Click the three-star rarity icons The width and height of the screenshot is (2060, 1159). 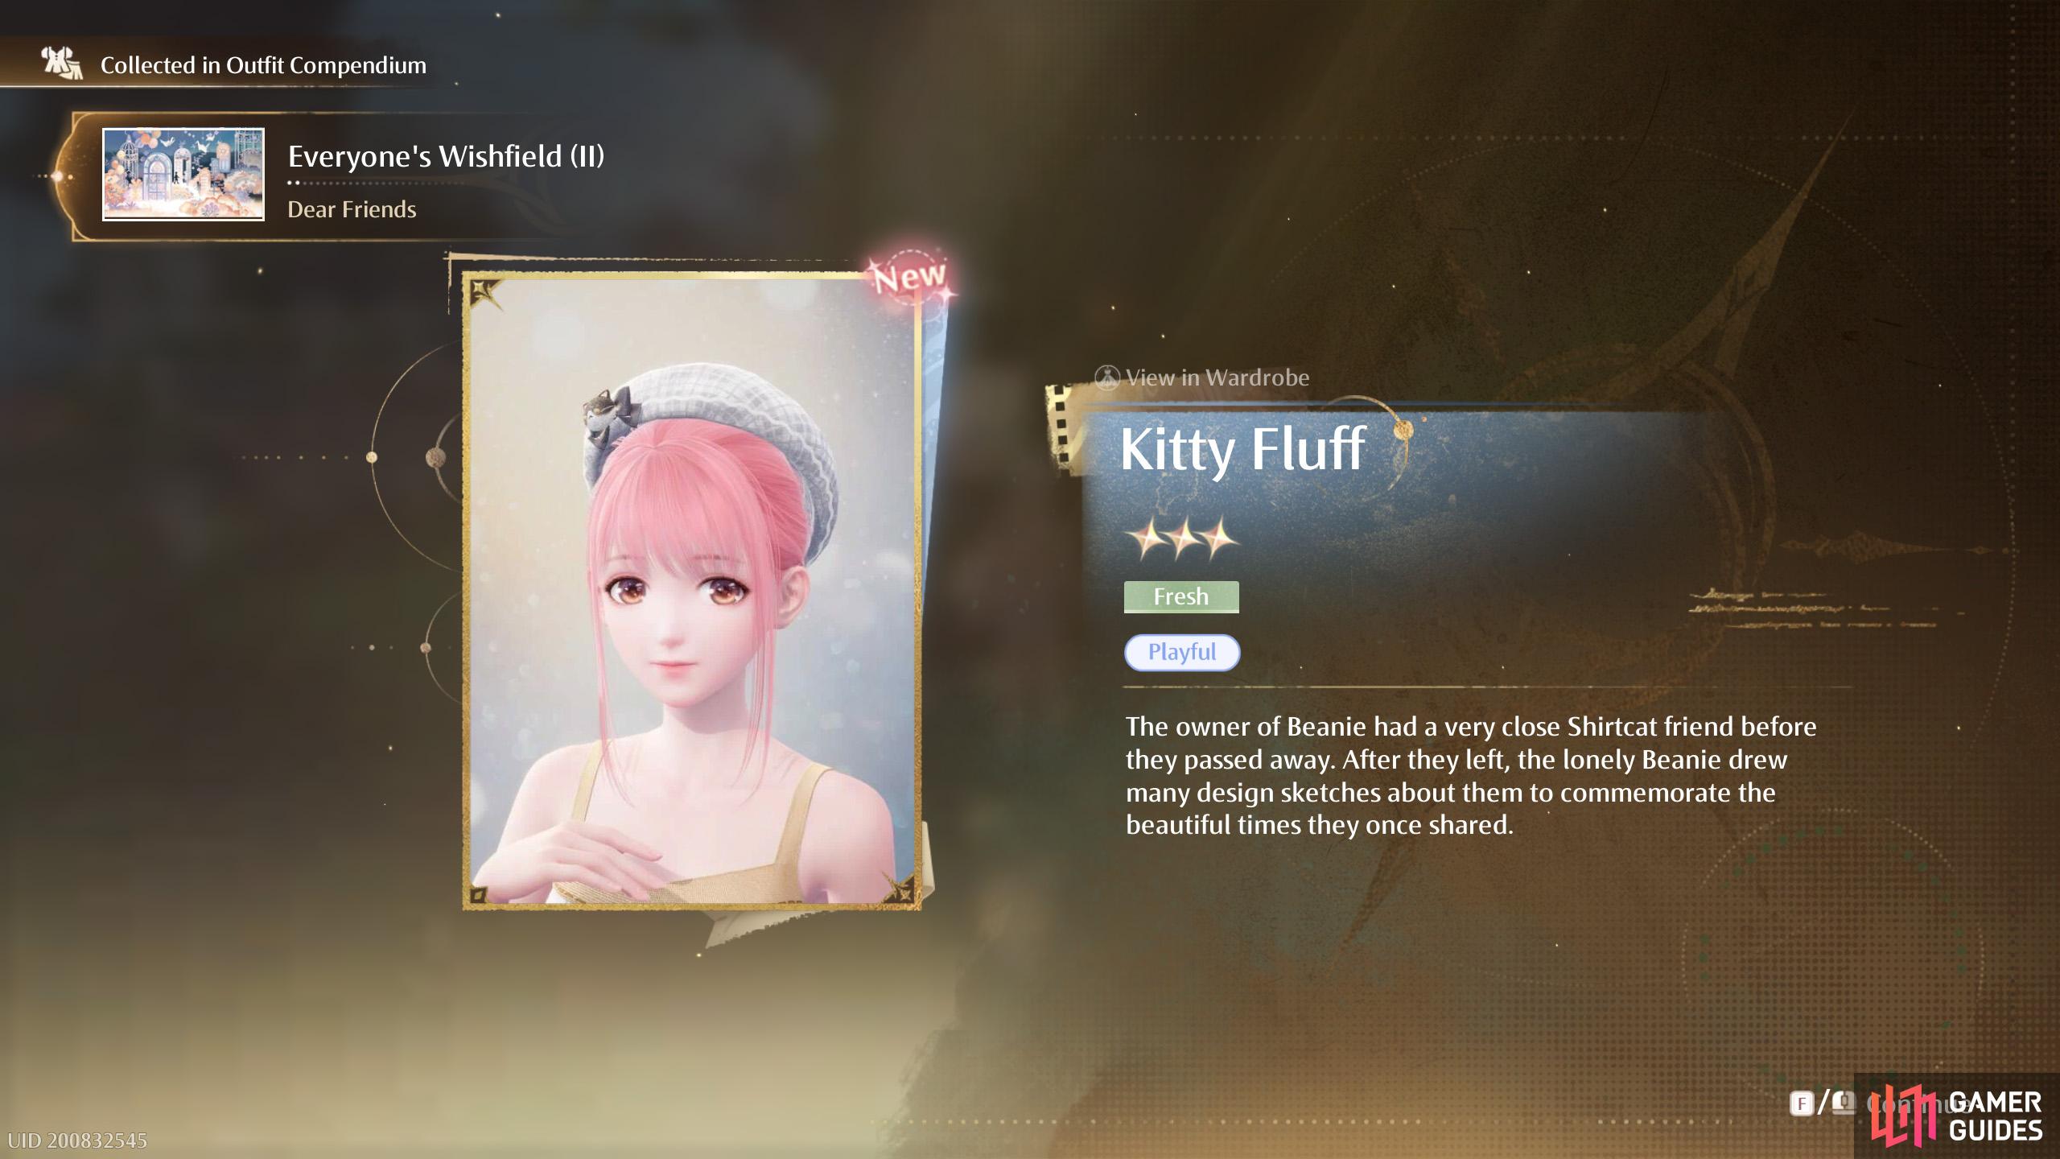pos(1182,538)
